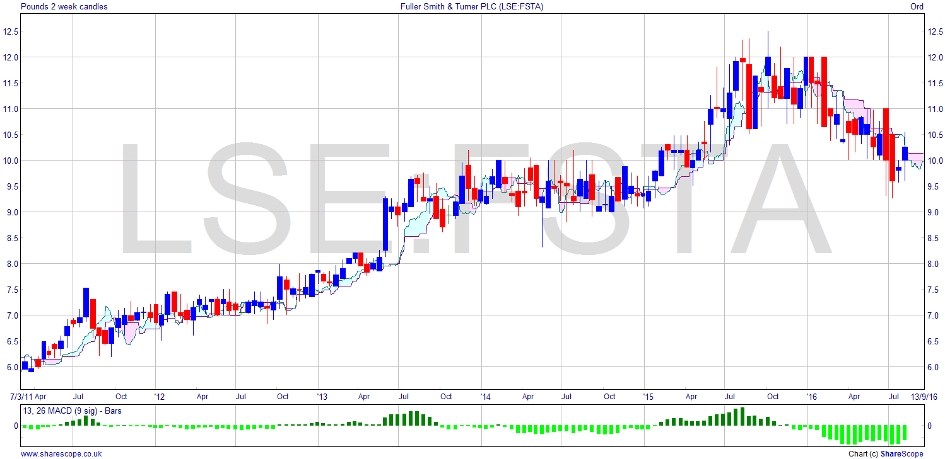Screen dimensions: 945x459
Task: Click the Ord label at top right
Action: 917,7
